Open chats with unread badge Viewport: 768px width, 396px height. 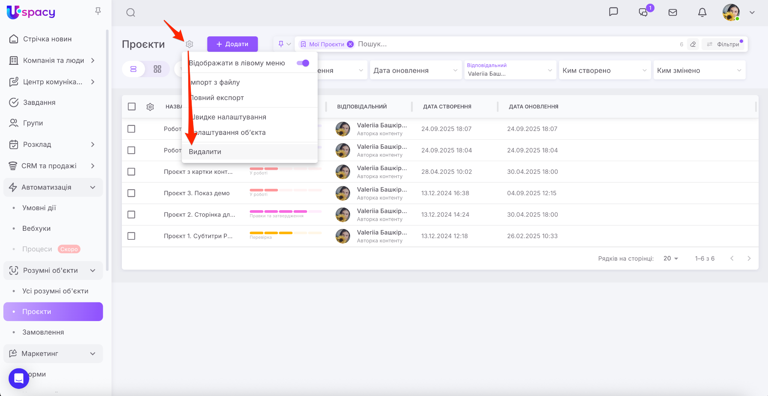point(643,12)
